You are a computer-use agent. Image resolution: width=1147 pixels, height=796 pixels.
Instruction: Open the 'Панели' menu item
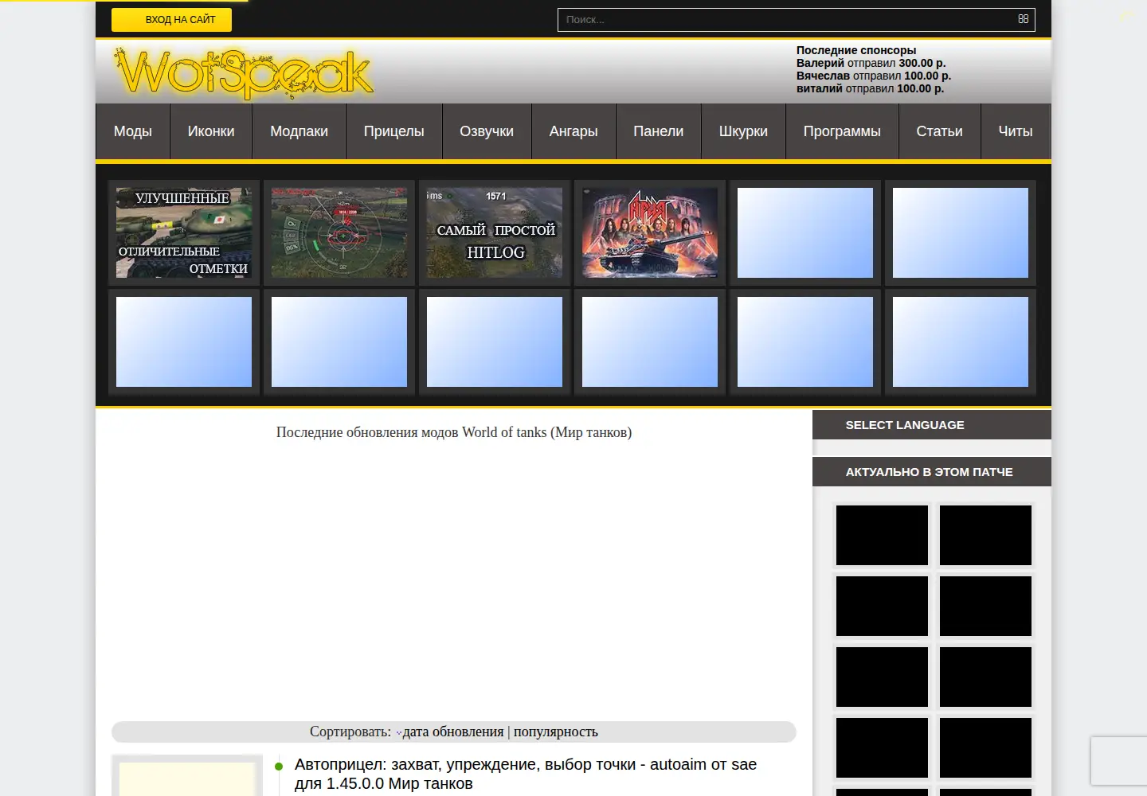click(659, 131)
